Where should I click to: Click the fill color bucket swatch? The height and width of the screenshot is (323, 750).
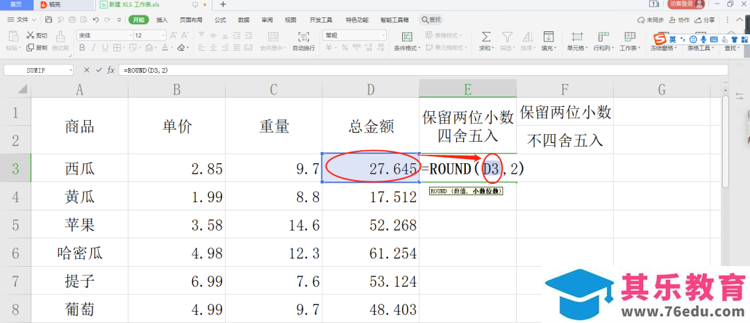click(x=149, y=47)
